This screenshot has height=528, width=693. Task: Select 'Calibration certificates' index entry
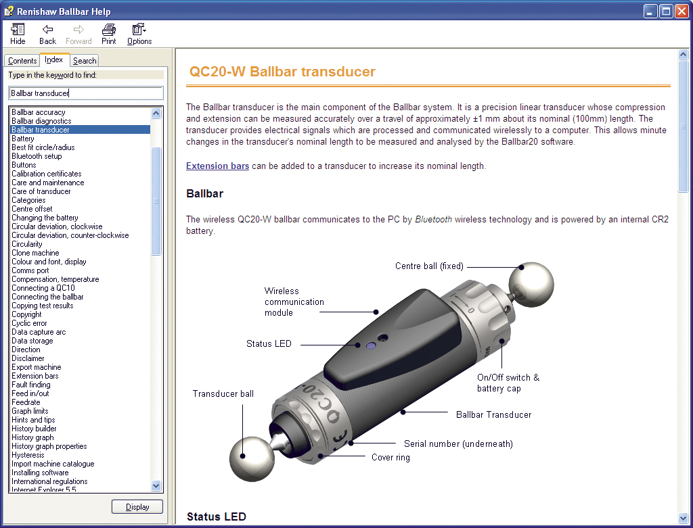(46, 174)
